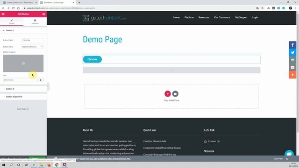Select the empty gray widget placeholder
299x168 pixels.
click(x=171, y=70)
